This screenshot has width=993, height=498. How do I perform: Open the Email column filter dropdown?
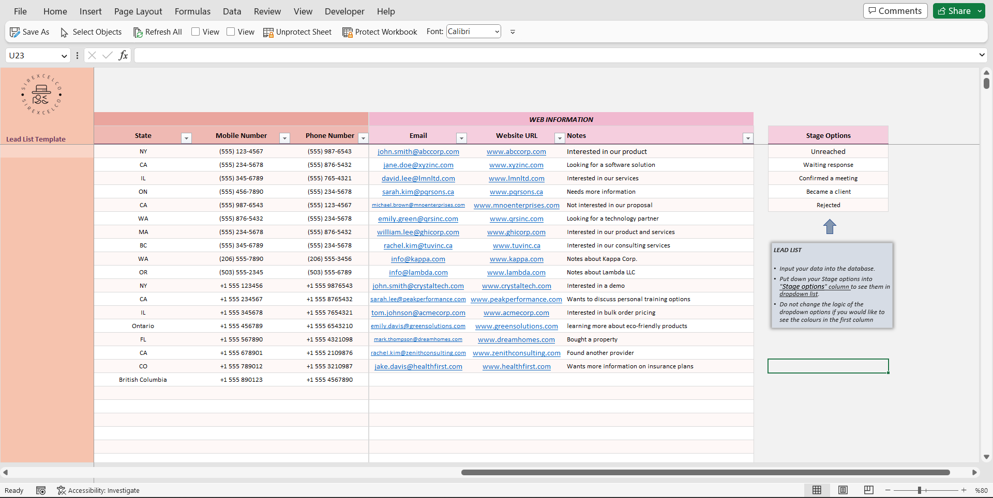pos(461,138)
